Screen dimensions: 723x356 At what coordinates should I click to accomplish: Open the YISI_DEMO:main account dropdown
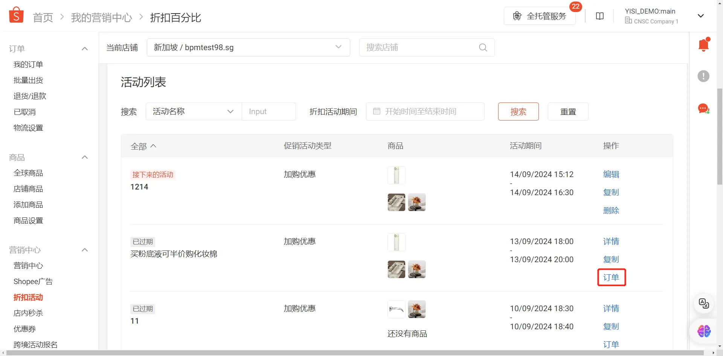(701, 16)
